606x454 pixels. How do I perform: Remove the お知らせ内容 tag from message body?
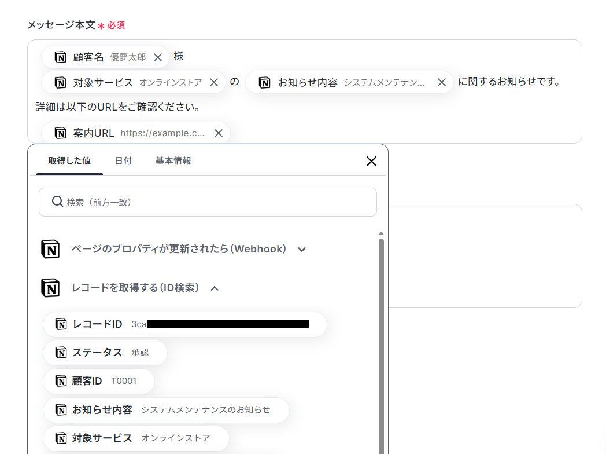pos(442,82)
